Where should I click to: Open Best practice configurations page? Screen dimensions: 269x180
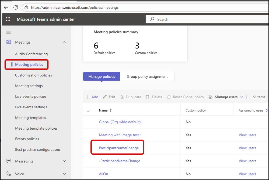point(38,150)
